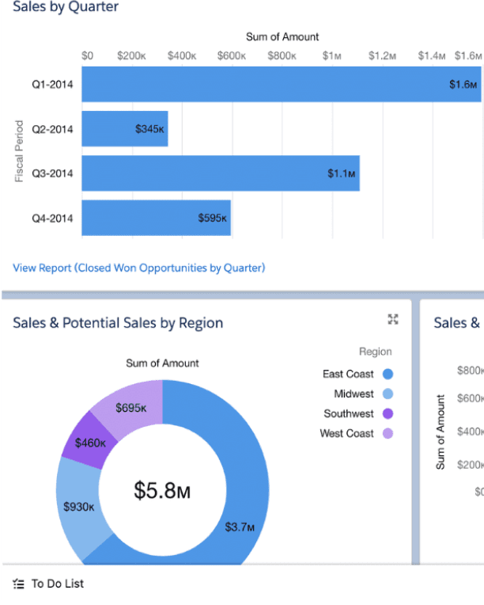Image resolution: width=484 pixels, height=605 pixels.
Task: Open the To Do List icon
Action: 18,584
